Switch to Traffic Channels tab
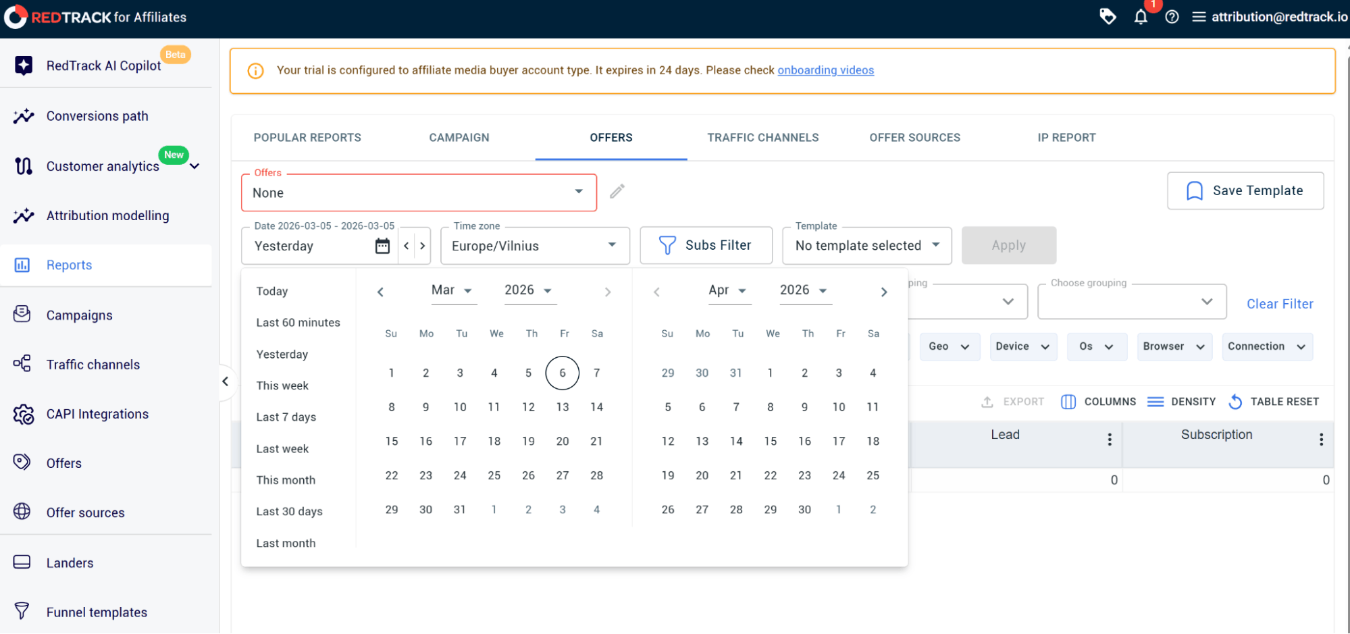Viewport: 1350px width, 634px height. tap(763, 138)
